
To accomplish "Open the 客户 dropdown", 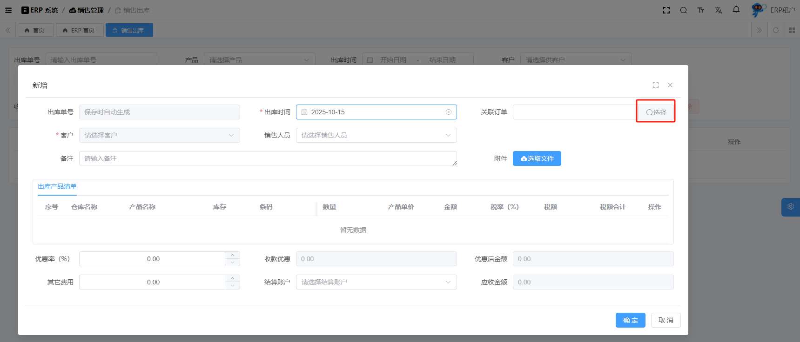I will [159, 135].
